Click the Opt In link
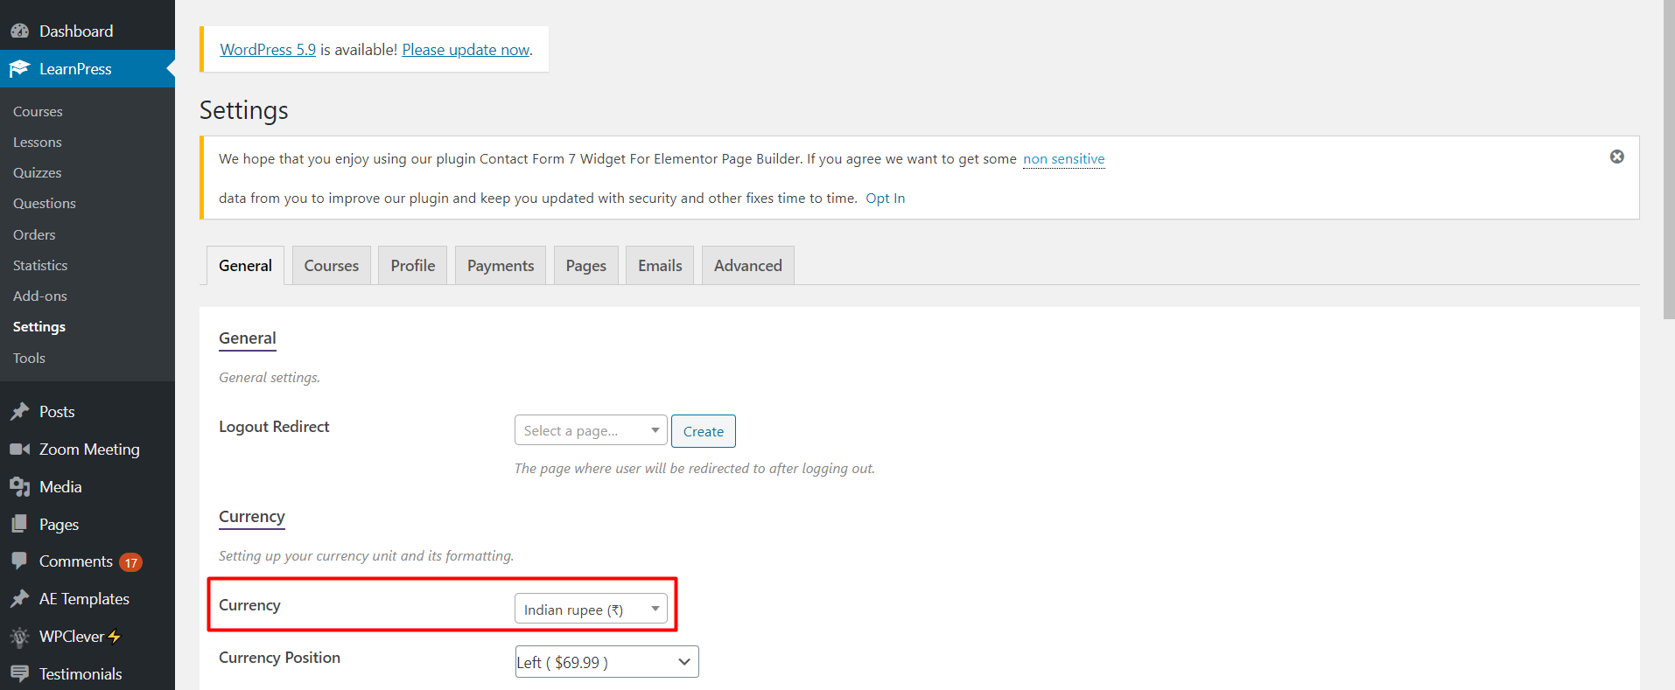 [886, 199]
